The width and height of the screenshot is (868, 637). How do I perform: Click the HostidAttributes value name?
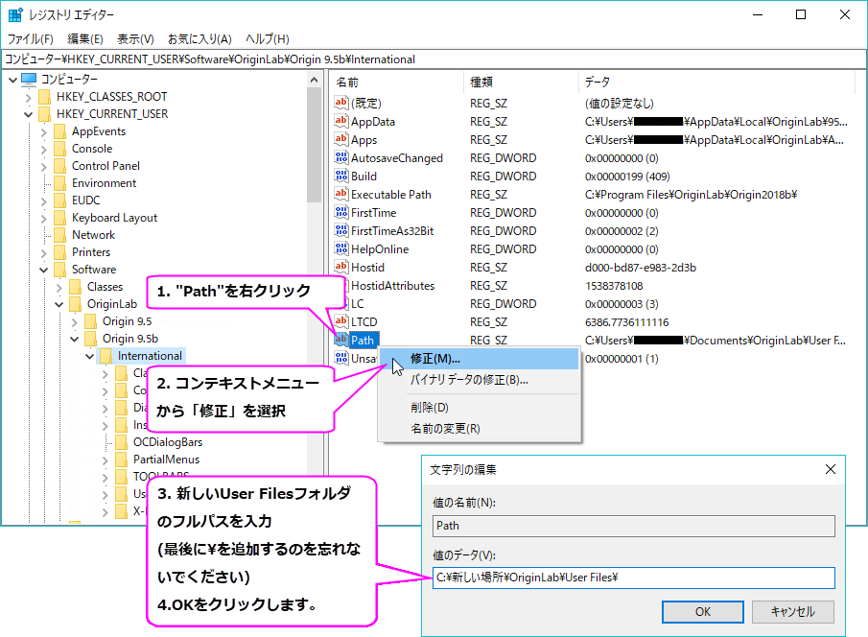click(x=392, y=286)
